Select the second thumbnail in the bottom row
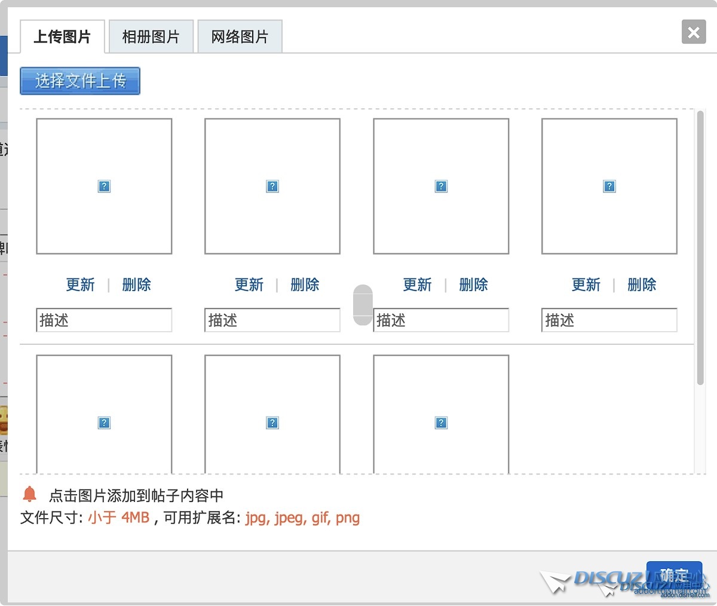Screen dimensions: 717x606 tap(272, 415)
